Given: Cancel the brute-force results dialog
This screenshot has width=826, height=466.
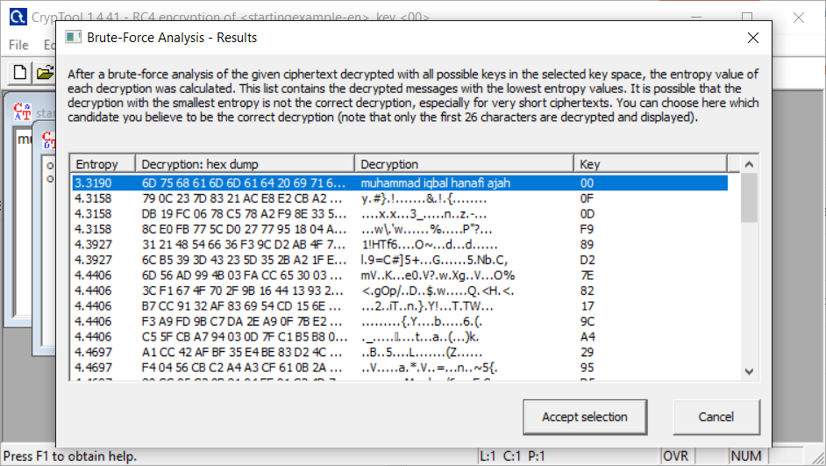Looking at the screenshot, I should pyautogui.click(x=716, y=417).
